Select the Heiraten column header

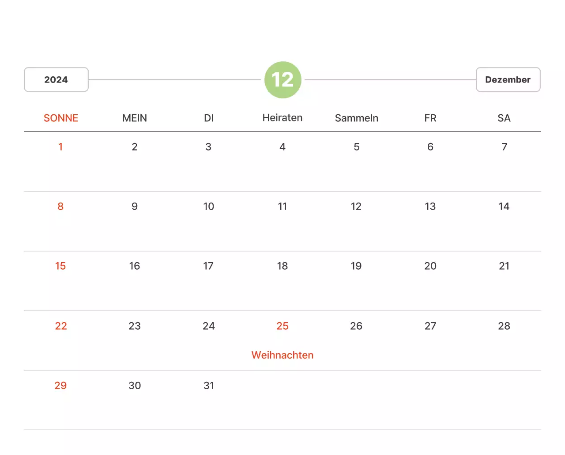click(x=282, y=118)
